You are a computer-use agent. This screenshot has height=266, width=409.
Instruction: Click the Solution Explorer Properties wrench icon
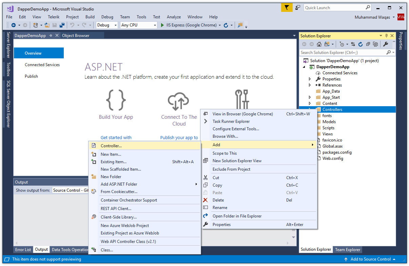[386, 44]
